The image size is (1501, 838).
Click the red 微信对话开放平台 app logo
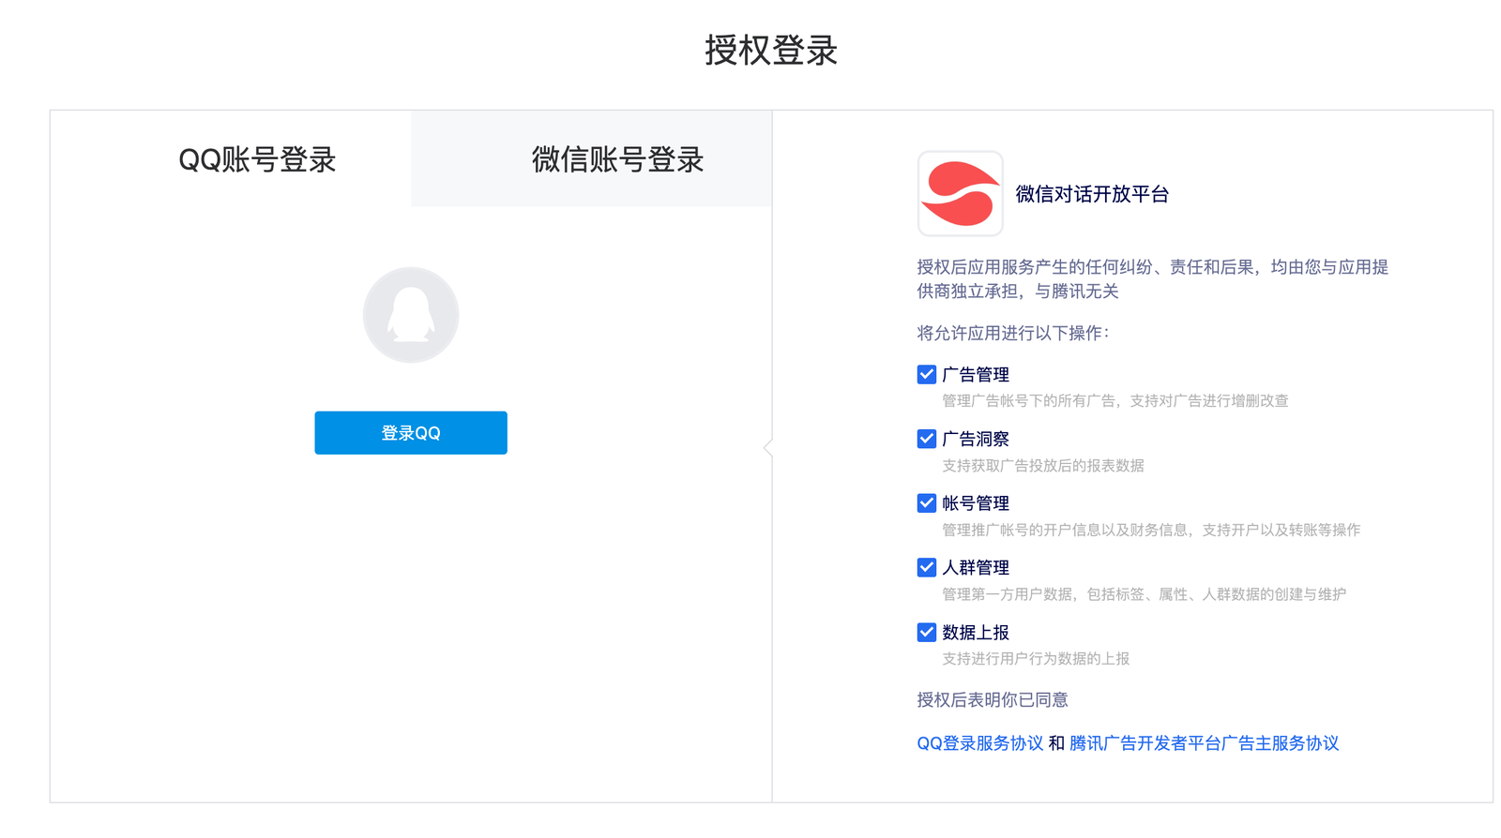click(960, 193)
